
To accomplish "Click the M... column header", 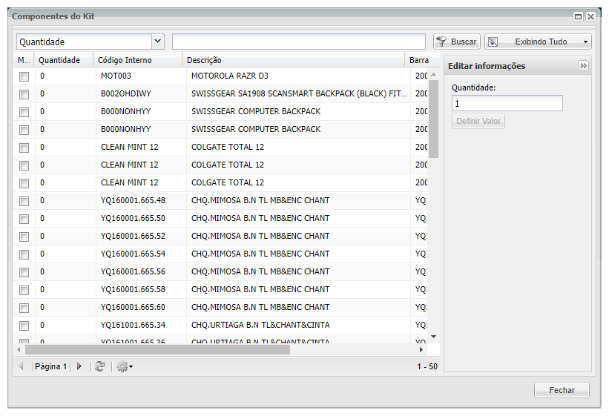I will 24,60.
